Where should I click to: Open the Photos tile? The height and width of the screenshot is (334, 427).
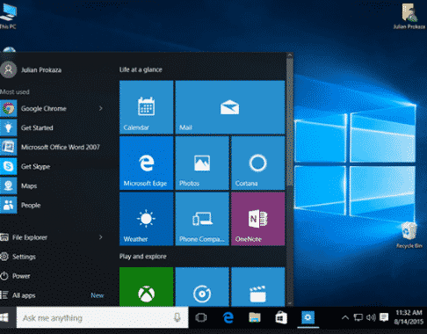coord(202,163)
